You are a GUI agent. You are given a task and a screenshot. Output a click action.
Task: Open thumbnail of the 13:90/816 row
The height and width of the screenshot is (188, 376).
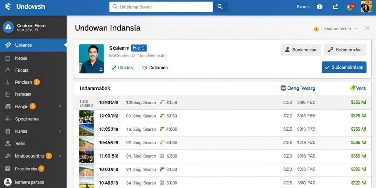(86, 116)
